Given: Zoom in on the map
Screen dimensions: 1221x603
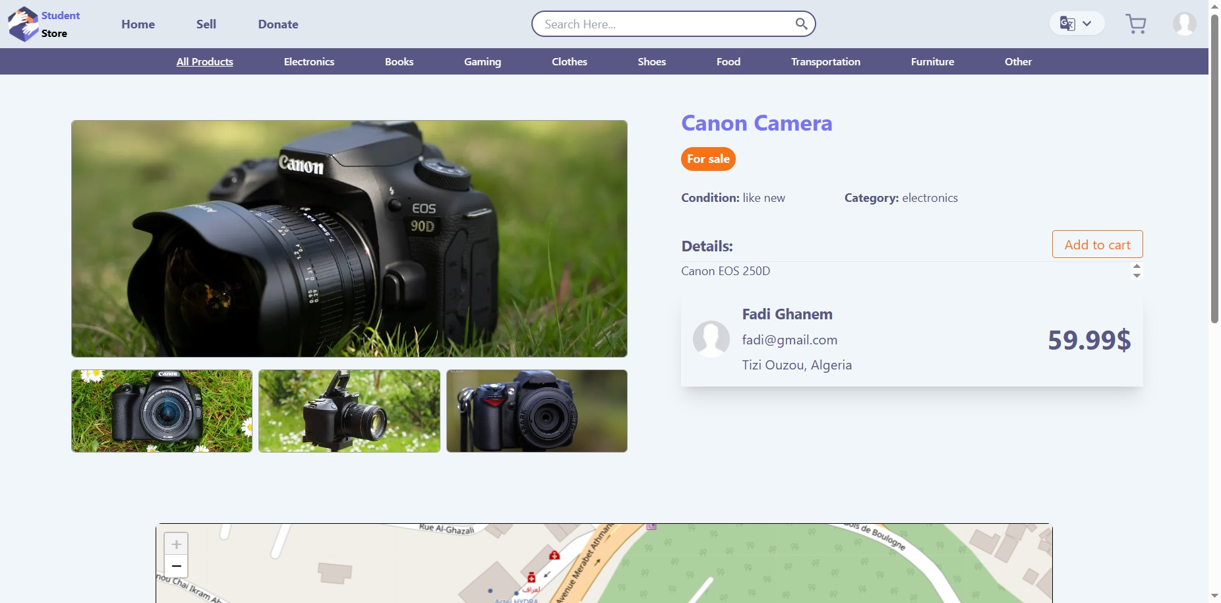Looking at the screenshot, I should click(176, 544).
